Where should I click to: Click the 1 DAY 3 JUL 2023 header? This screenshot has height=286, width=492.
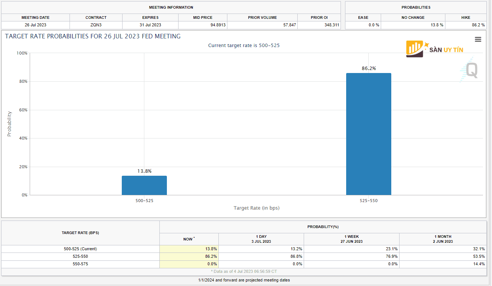261,239
